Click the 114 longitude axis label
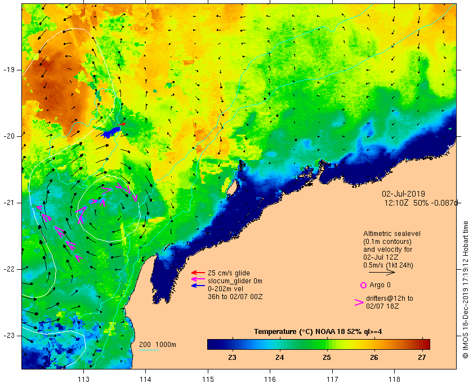Image resolution: width=473 pixels, height=383 pixels. click(146, 379)
